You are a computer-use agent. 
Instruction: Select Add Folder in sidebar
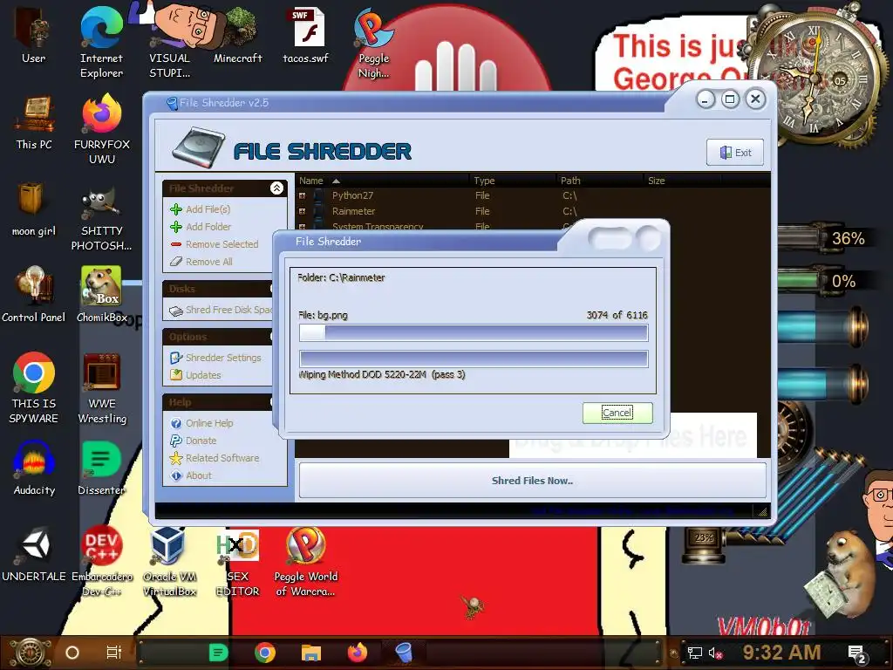click(x=201, y=227)
